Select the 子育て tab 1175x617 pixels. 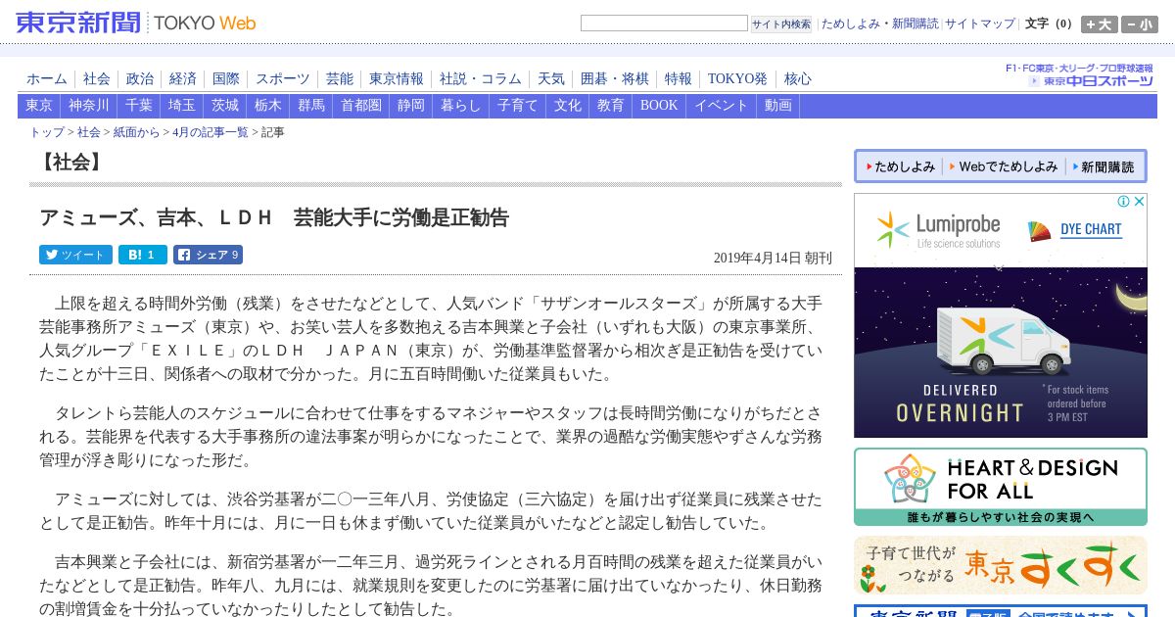pos(518,106)
